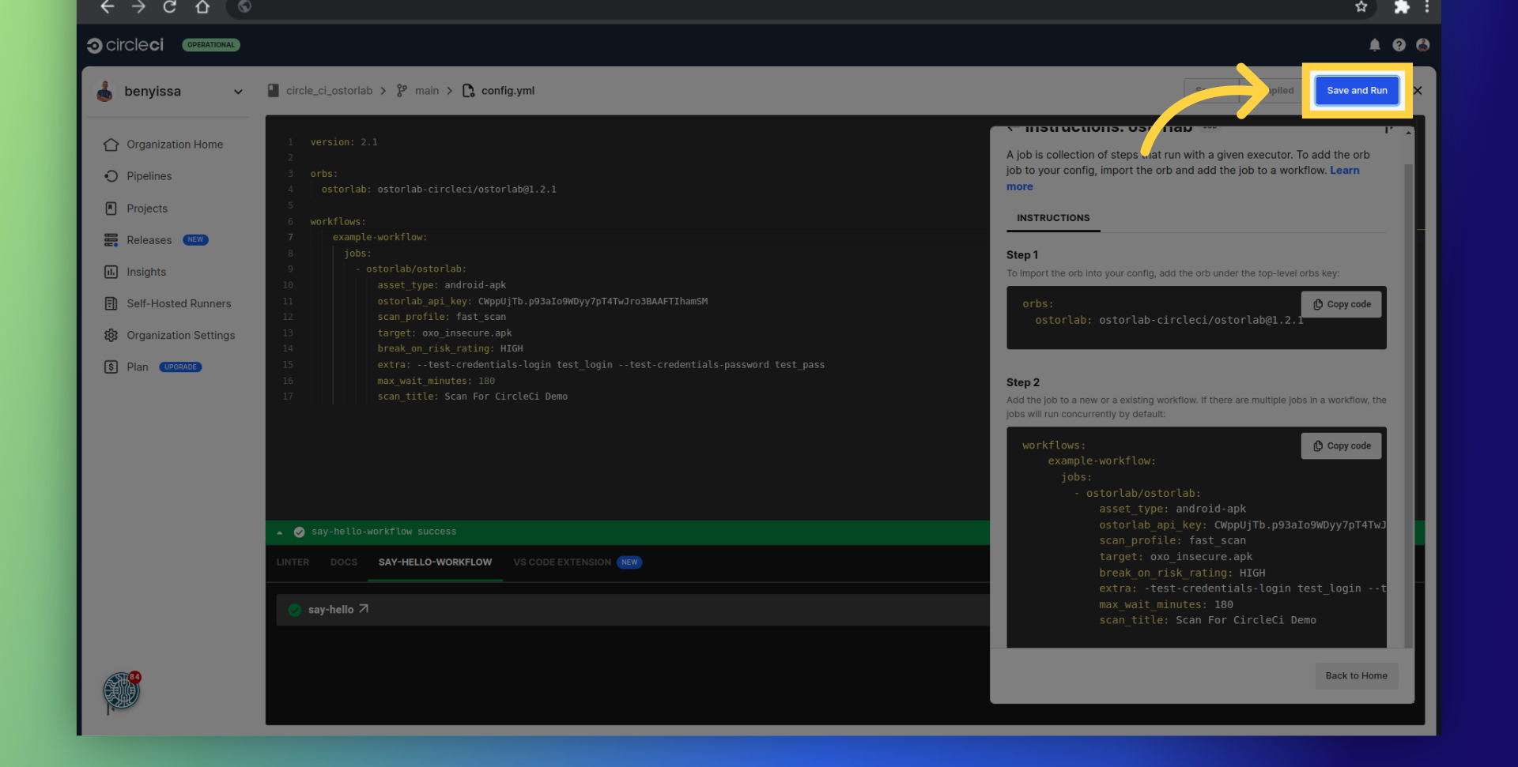1518x767 pixels.
Task: Switch to the DOCS tab
Action: click(x=343, y=562)
